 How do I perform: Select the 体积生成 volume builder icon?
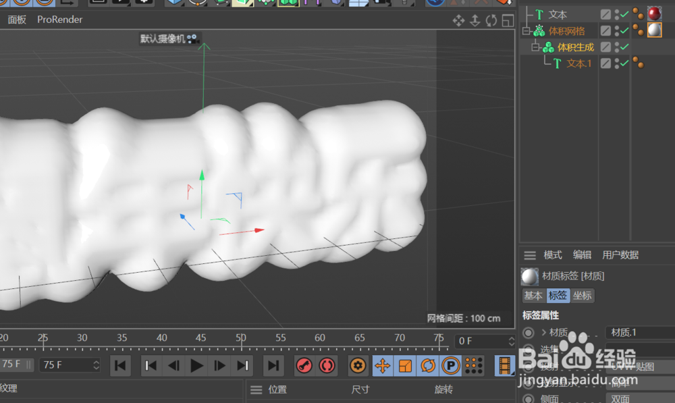[548, 47]
